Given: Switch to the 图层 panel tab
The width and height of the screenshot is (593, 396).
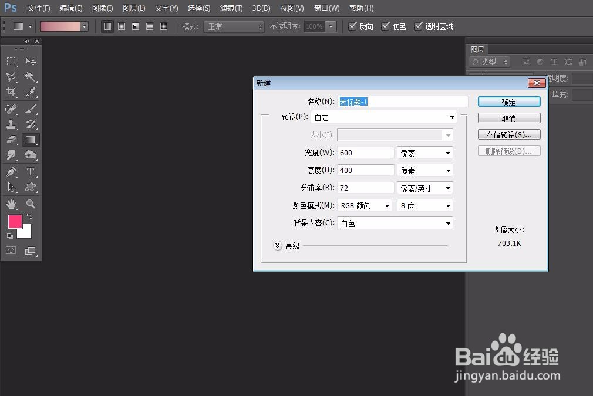Looking at the screenshot, I should pyautogui.click(x=477, y=49).
